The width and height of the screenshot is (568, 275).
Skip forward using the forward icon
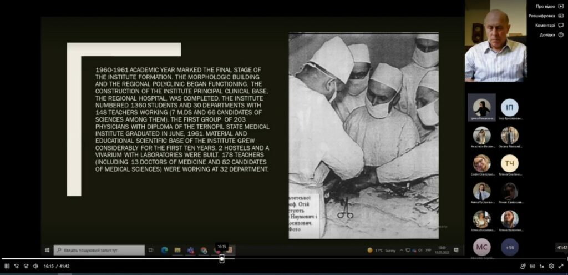coord(26,266)
